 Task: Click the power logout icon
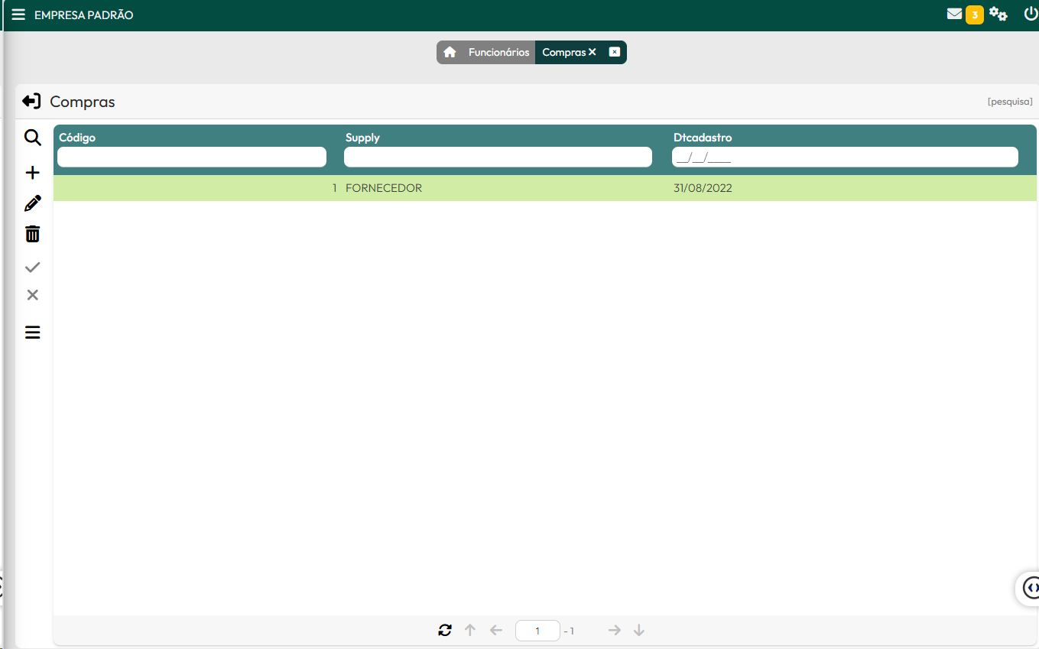click(x=1030, y=14)
